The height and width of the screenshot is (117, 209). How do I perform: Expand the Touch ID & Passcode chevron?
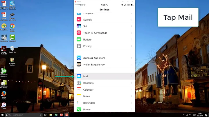point(131,33)
